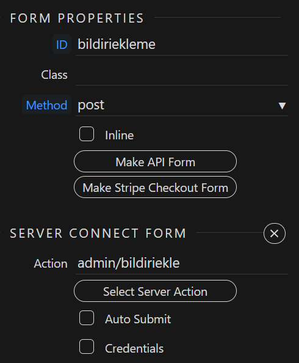Select the Method field showing post
The height and width of the screenshot is (363, 299).
182,105
